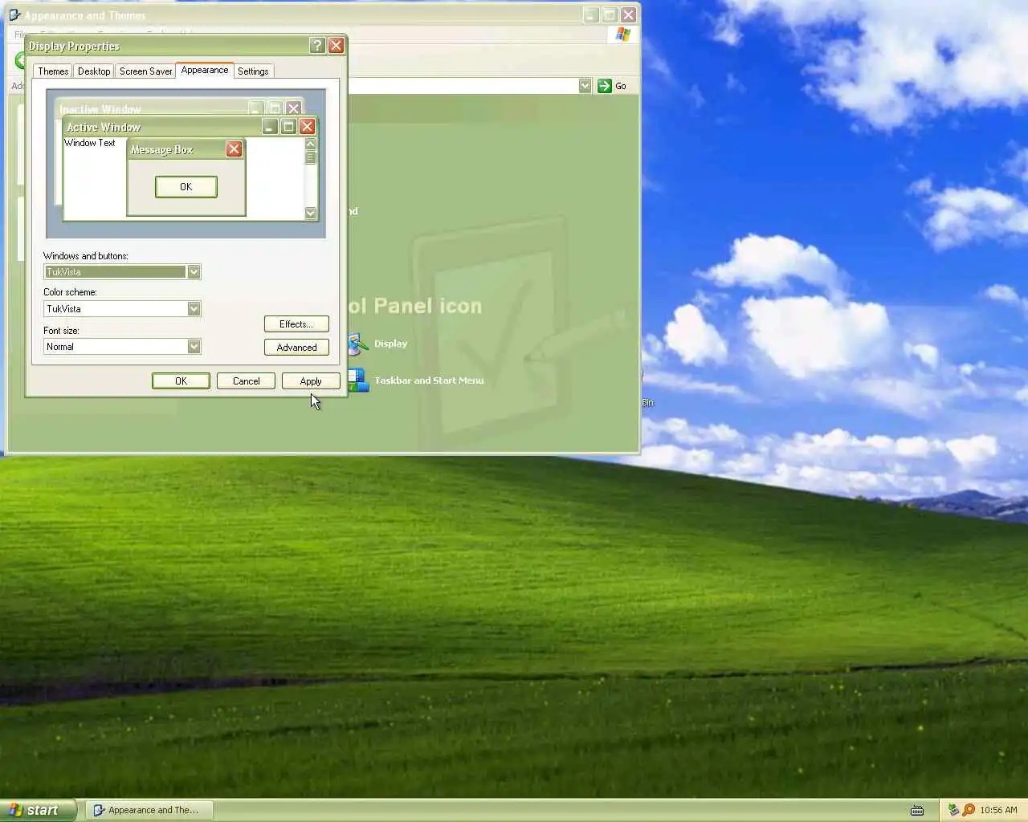This screenshot has width=1028, height=822.
Task: Click the preview Message Box close icon
Action: point(234,149)
